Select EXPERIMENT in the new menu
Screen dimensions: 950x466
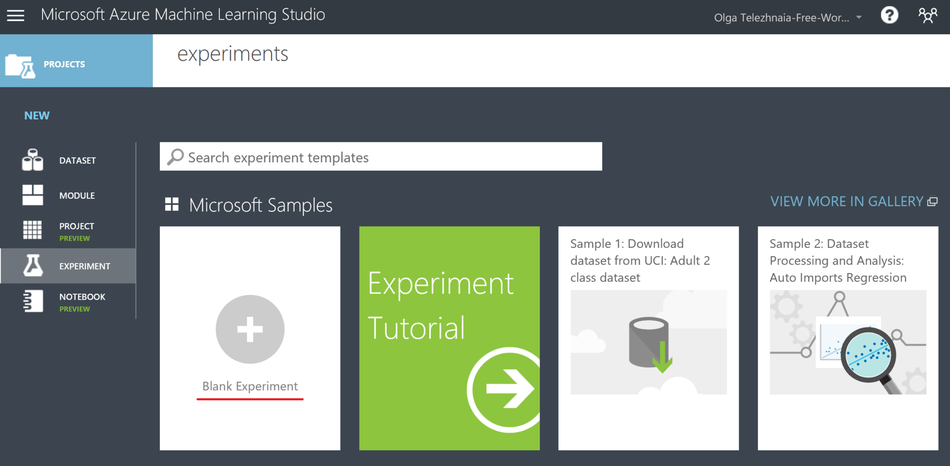[x=68, y=266]
